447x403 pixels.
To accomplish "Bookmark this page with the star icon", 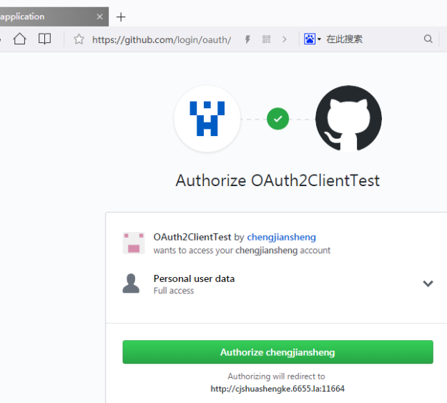I will (79, 39).
